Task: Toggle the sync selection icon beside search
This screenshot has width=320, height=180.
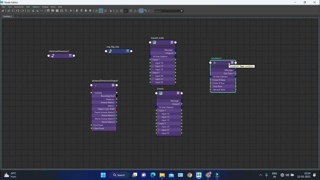Action: pyautogui.click(x=152, y=11)
